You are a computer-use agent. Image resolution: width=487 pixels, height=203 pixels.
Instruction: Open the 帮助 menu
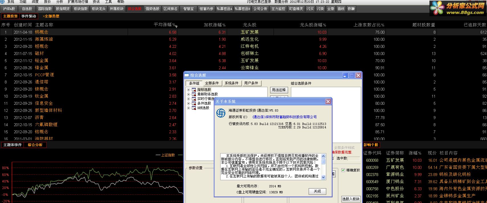click(121, 2)
